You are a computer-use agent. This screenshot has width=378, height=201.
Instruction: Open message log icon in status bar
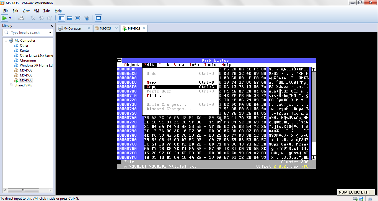370,199
